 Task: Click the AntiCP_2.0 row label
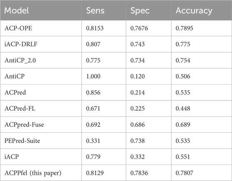(x=20, y=60)
